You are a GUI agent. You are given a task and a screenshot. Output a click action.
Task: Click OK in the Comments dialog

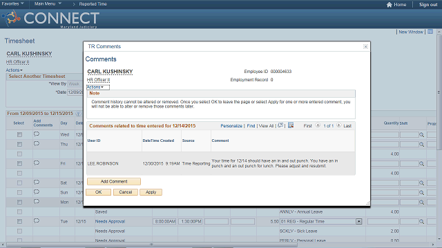pos(98,192)
